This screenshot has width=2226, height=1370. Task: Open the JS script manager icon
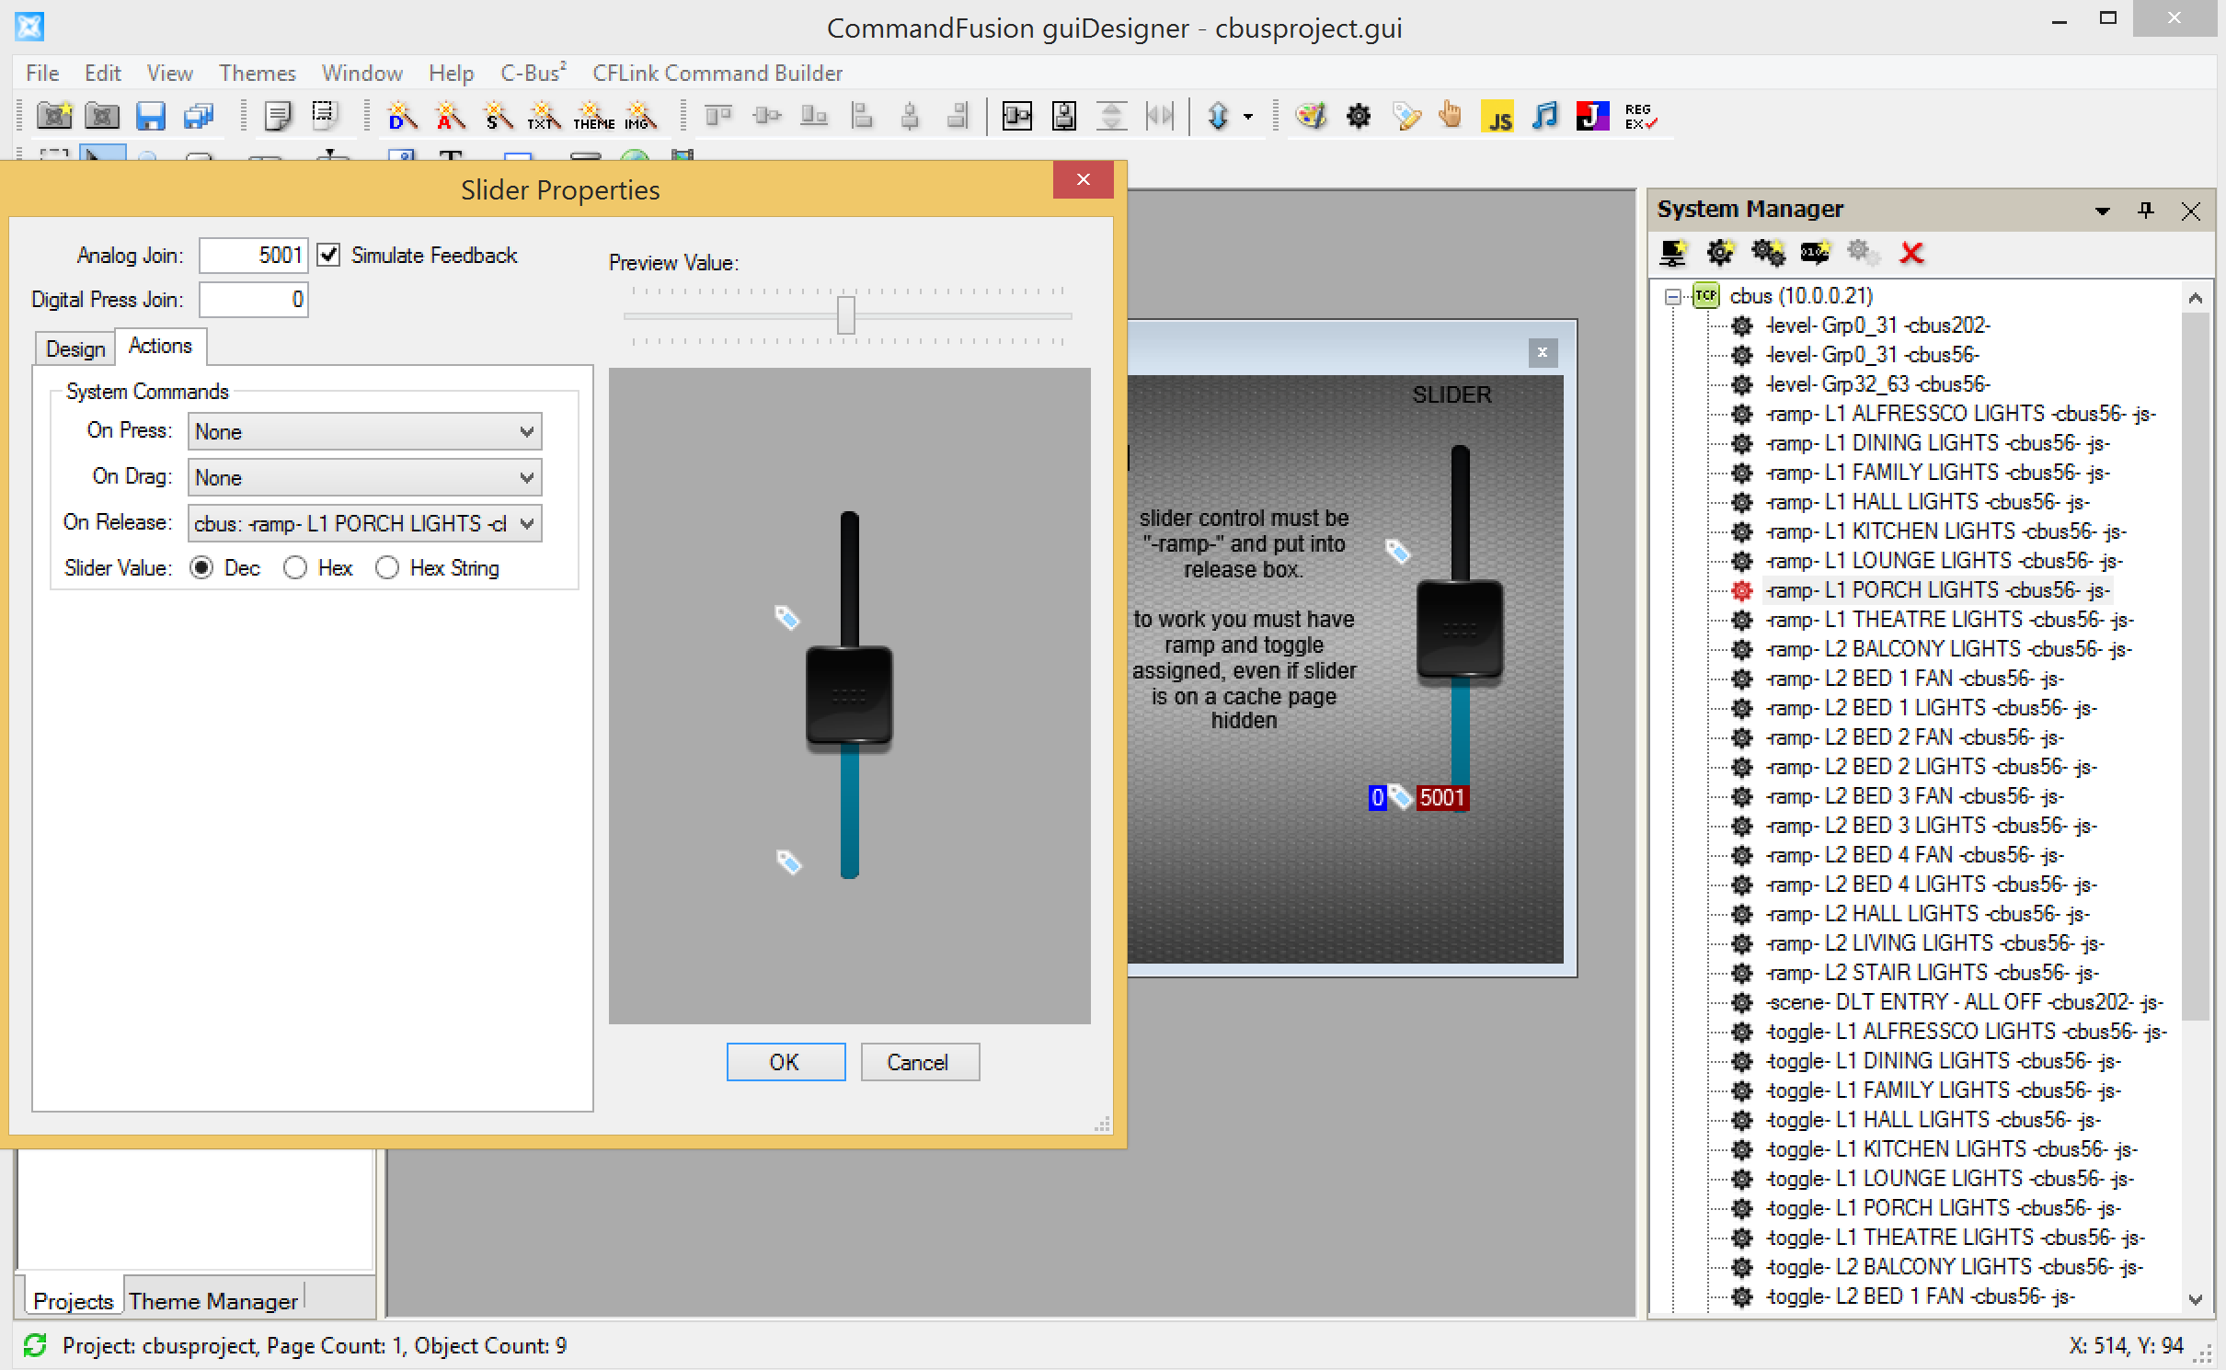pos(1497,117)
